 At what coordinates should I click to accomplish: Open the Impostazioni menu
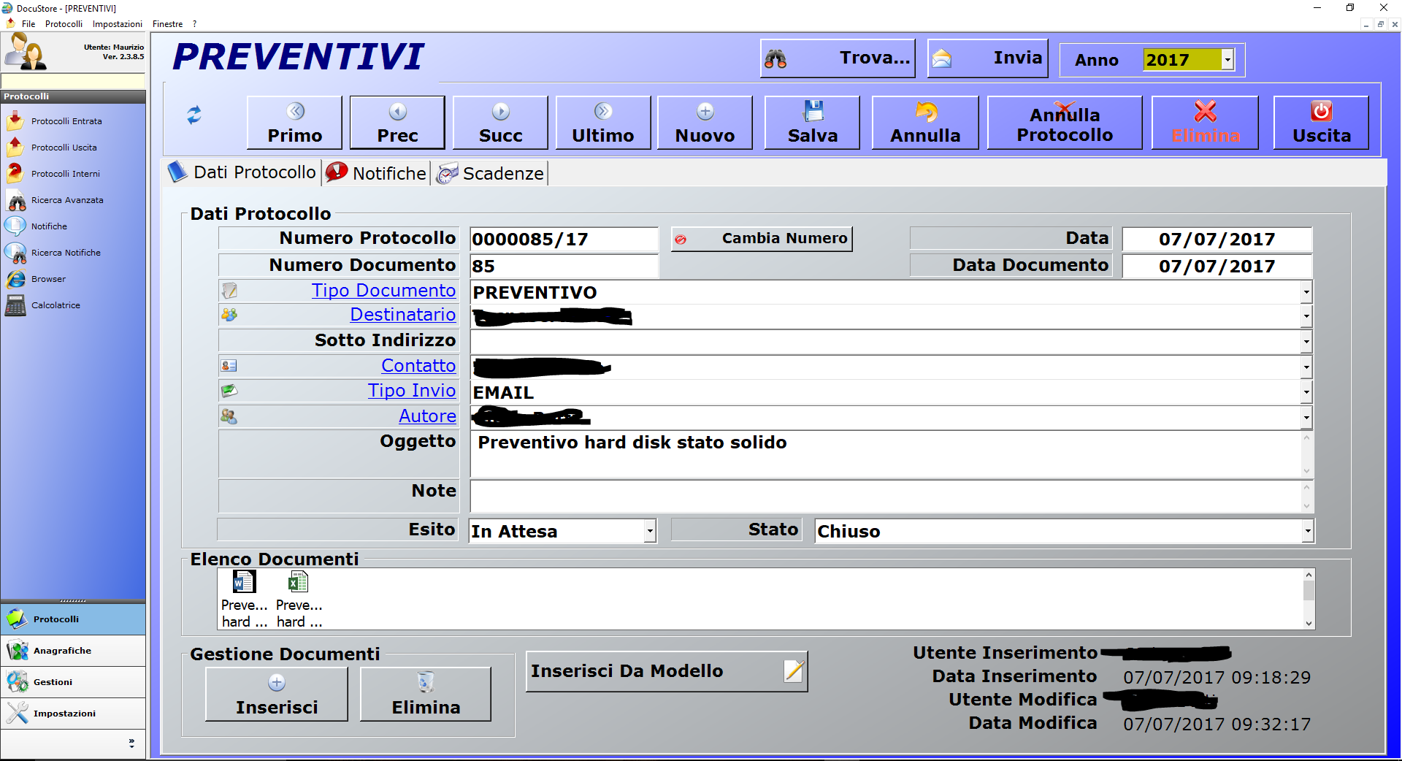[117, 24]
